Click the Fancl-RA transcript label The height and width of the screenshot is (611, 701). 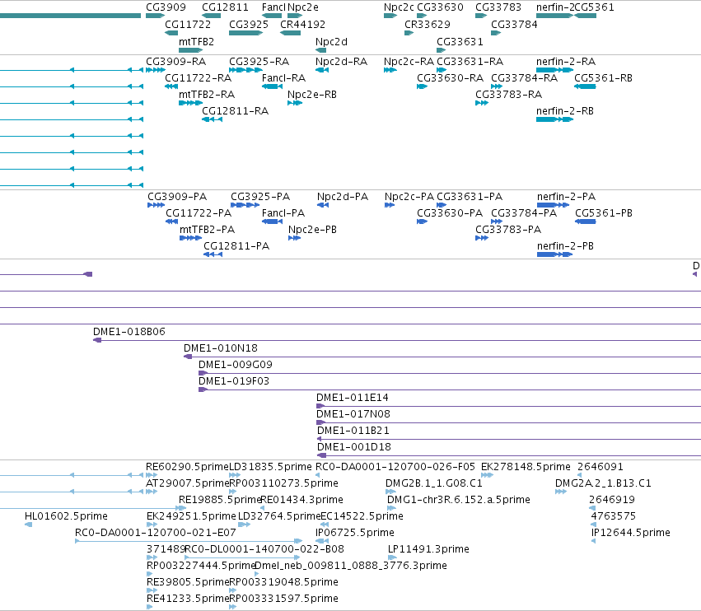coord(283,77)
